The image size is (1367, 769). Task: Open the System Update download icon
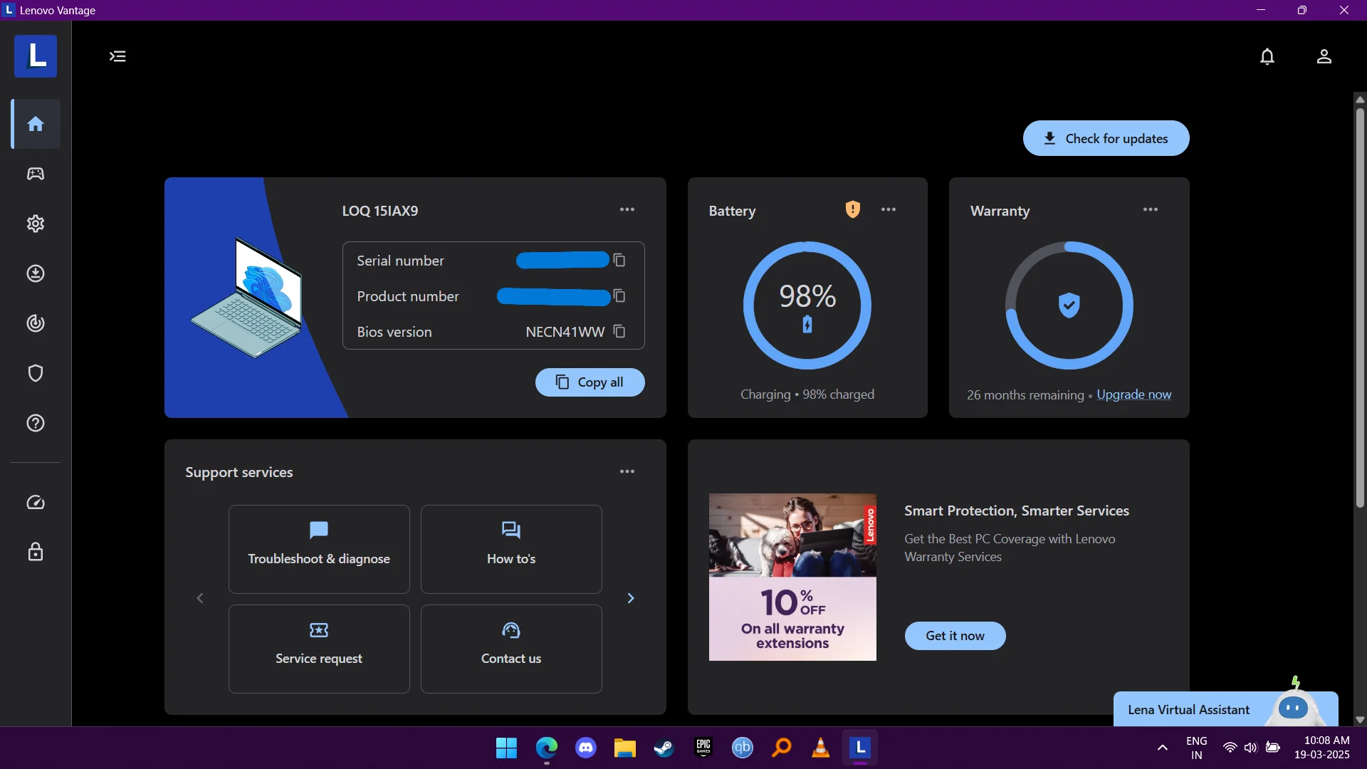click(x=34, y=273)
